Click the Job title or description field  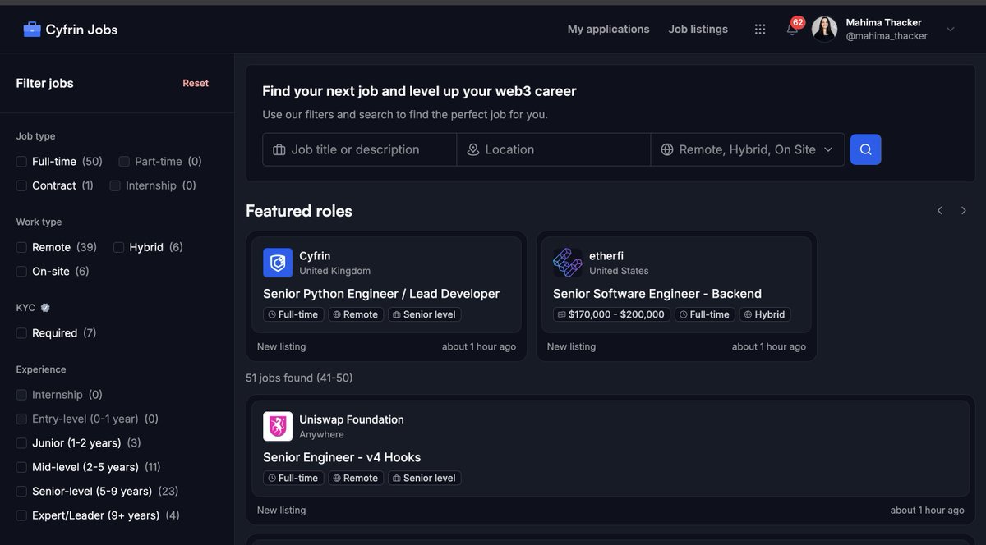click(x=360, y=149)
